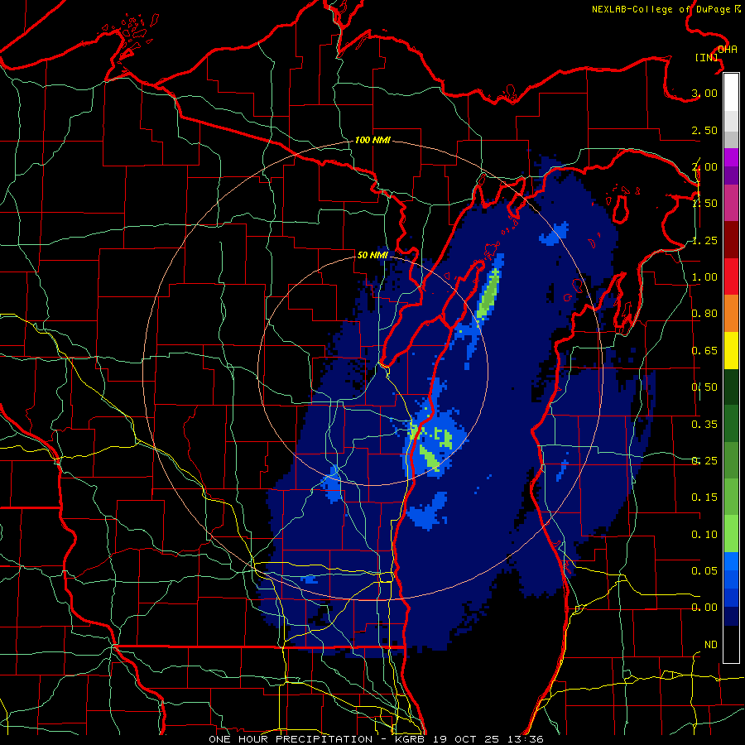745x745 pixels.
Task: Click the 0.65 legend value
Action: [704, 351]
